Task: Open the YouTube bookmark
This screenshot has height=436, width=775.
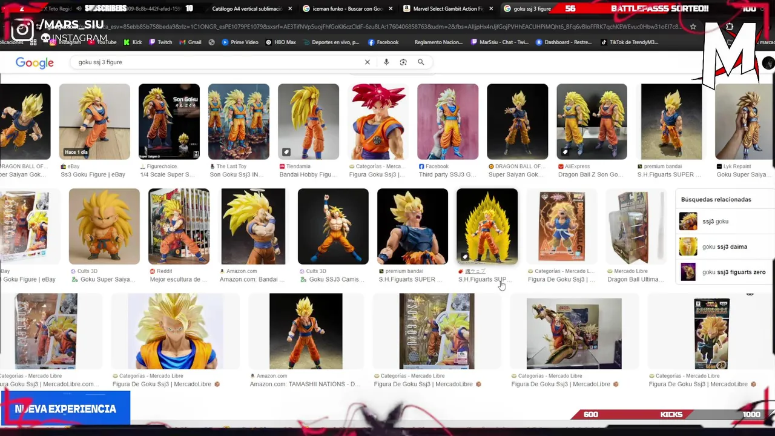Action: click(x=102, y=42)
